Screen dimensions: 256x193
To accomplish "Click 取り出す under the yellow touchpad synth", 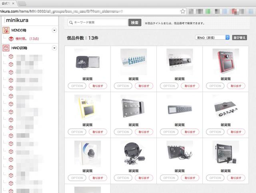I will tap(98, 132).
